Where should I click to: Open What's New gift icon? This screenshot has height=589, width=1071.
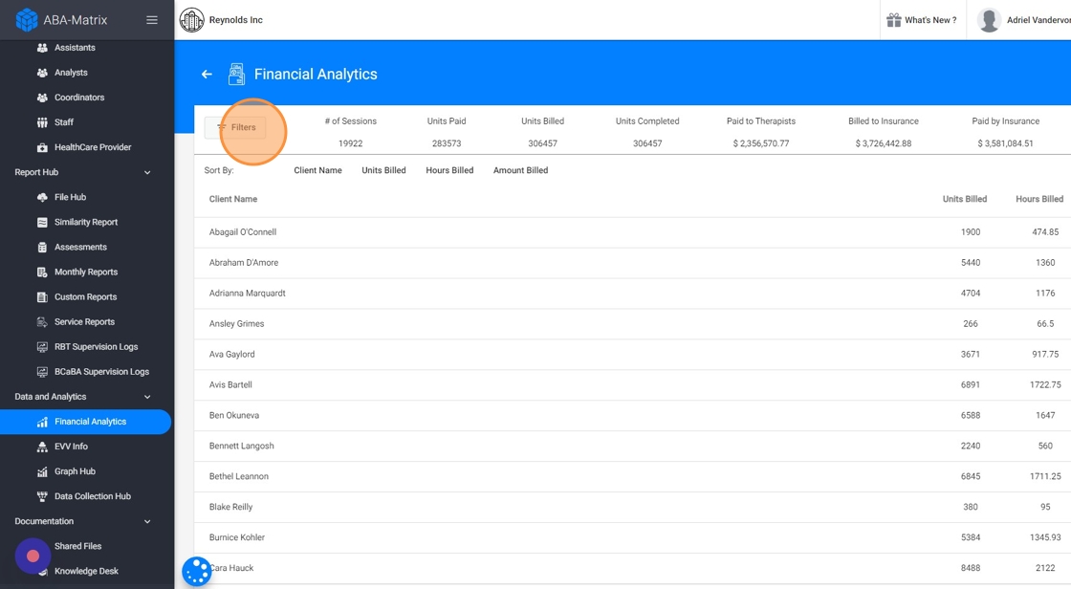tap(893, 20)
